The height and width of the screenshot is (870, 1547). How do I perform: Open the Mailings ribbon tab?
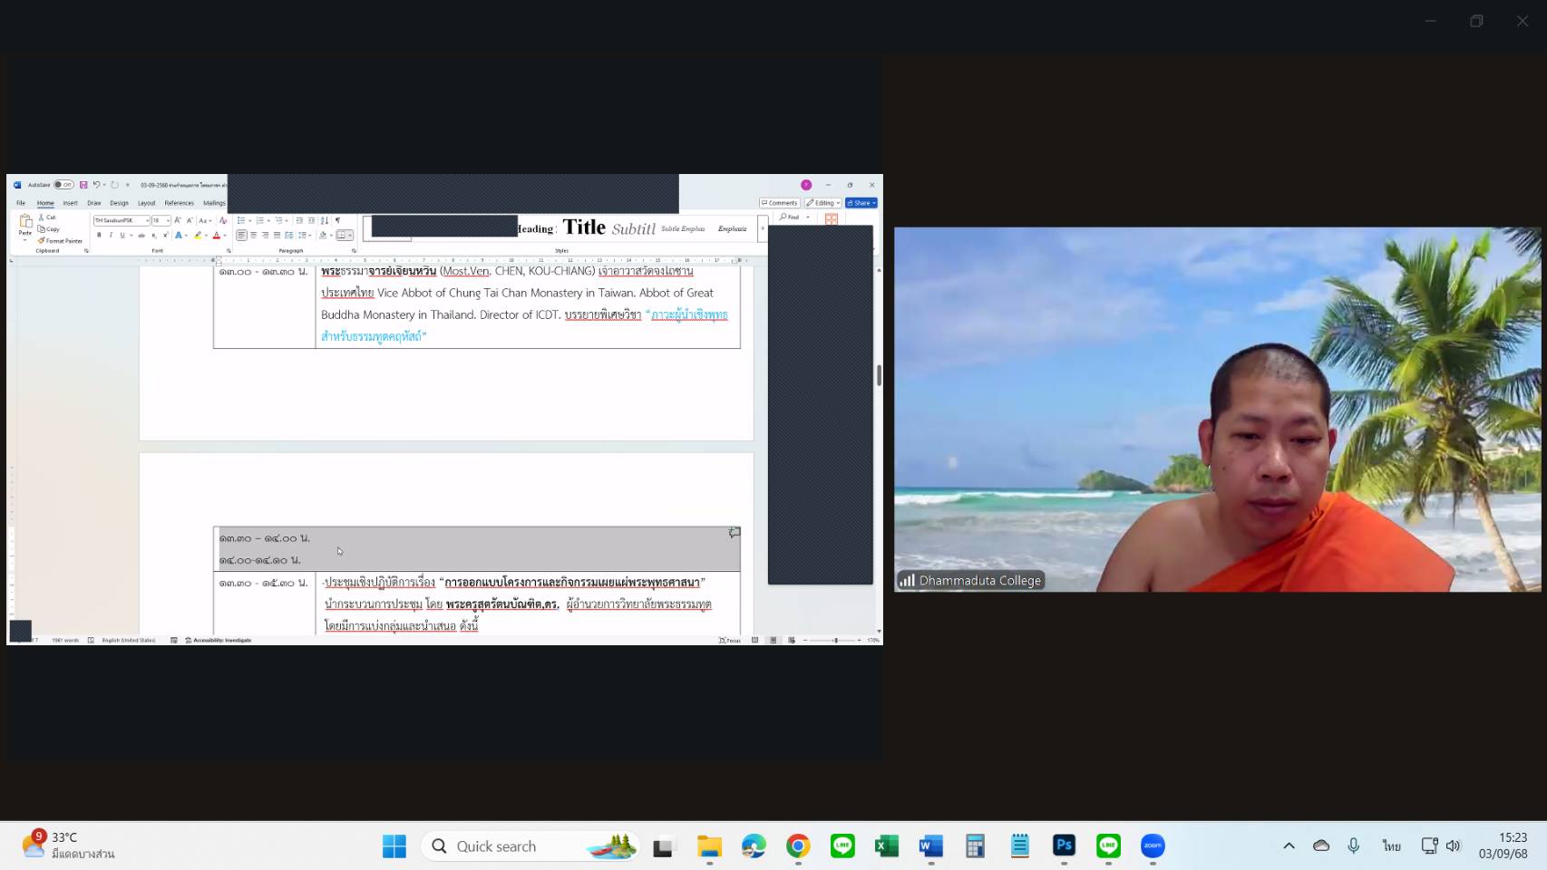click(214, 203)
